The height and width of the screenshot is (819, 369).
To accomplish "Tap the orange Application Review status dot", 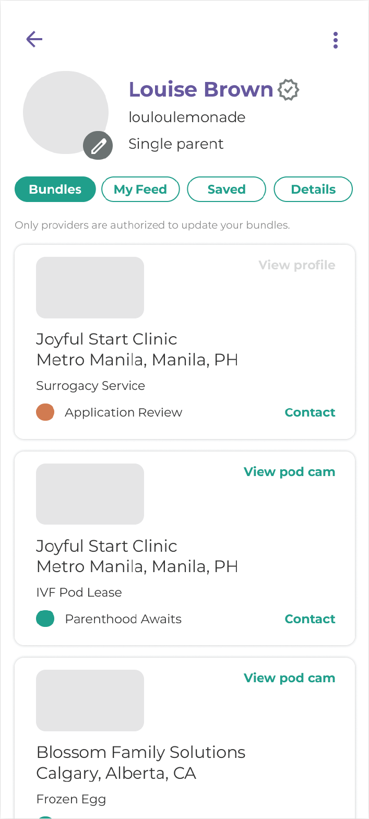I will click(x=45, y=412).
